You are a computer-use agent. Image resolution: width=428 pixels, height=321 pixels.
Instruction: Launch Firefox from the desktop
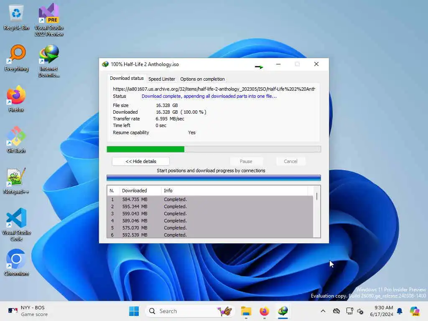[x=16, y=99]
